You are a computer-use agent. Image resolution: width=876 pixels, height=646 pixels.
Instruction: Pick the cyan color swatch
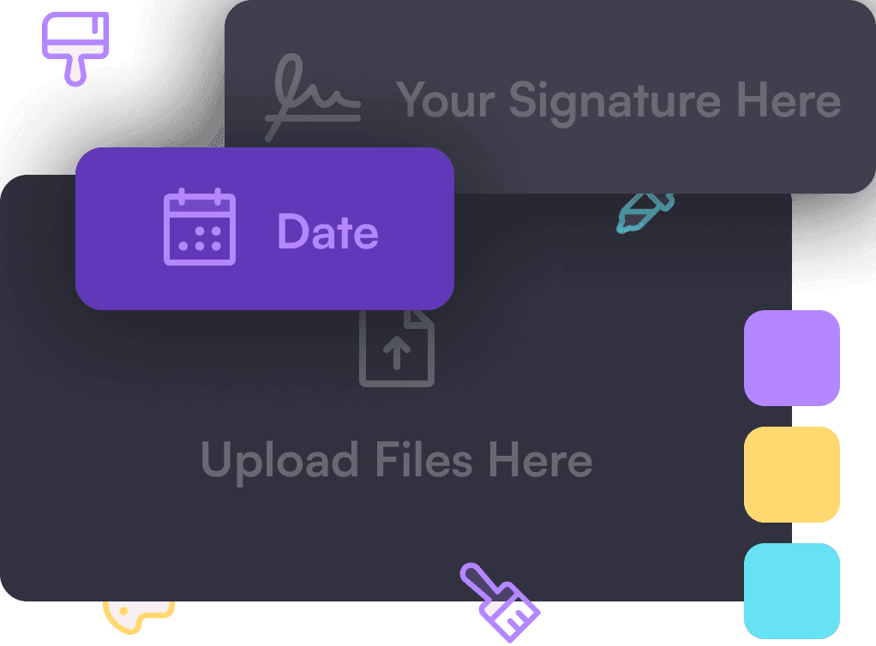[792, 590]
